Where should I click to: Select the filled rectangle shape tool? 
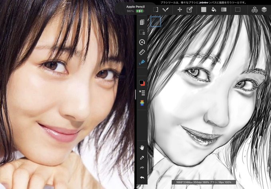pyautogui.click(x=204, y=10)
